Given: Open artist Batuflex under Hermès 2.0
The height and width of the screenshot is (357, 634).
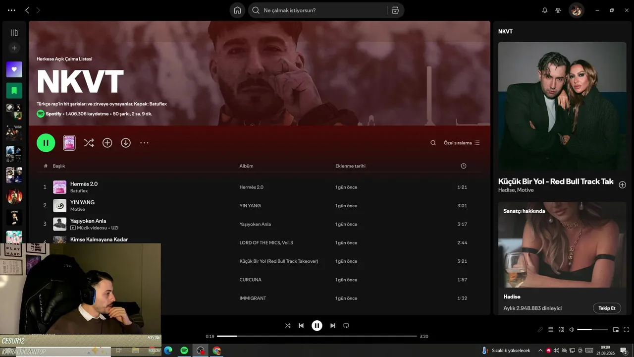Looking at the screenshot, I should point(79,191).
